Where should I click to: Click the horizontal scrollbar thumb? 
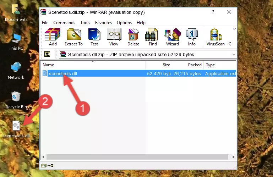[x=137, y=157]
